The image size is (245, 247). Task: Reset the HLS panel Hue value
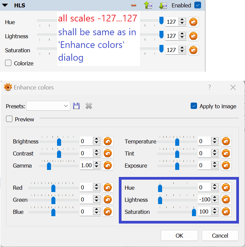click(193, 22)
